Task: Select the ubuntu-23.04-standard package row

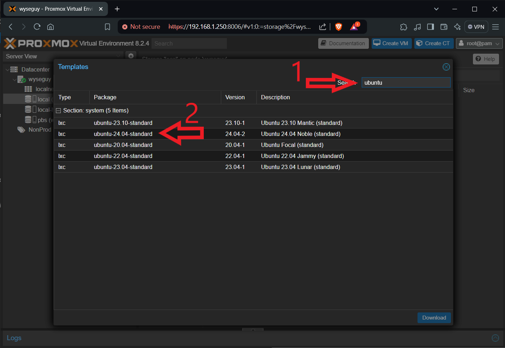Action: pos(253,167)
